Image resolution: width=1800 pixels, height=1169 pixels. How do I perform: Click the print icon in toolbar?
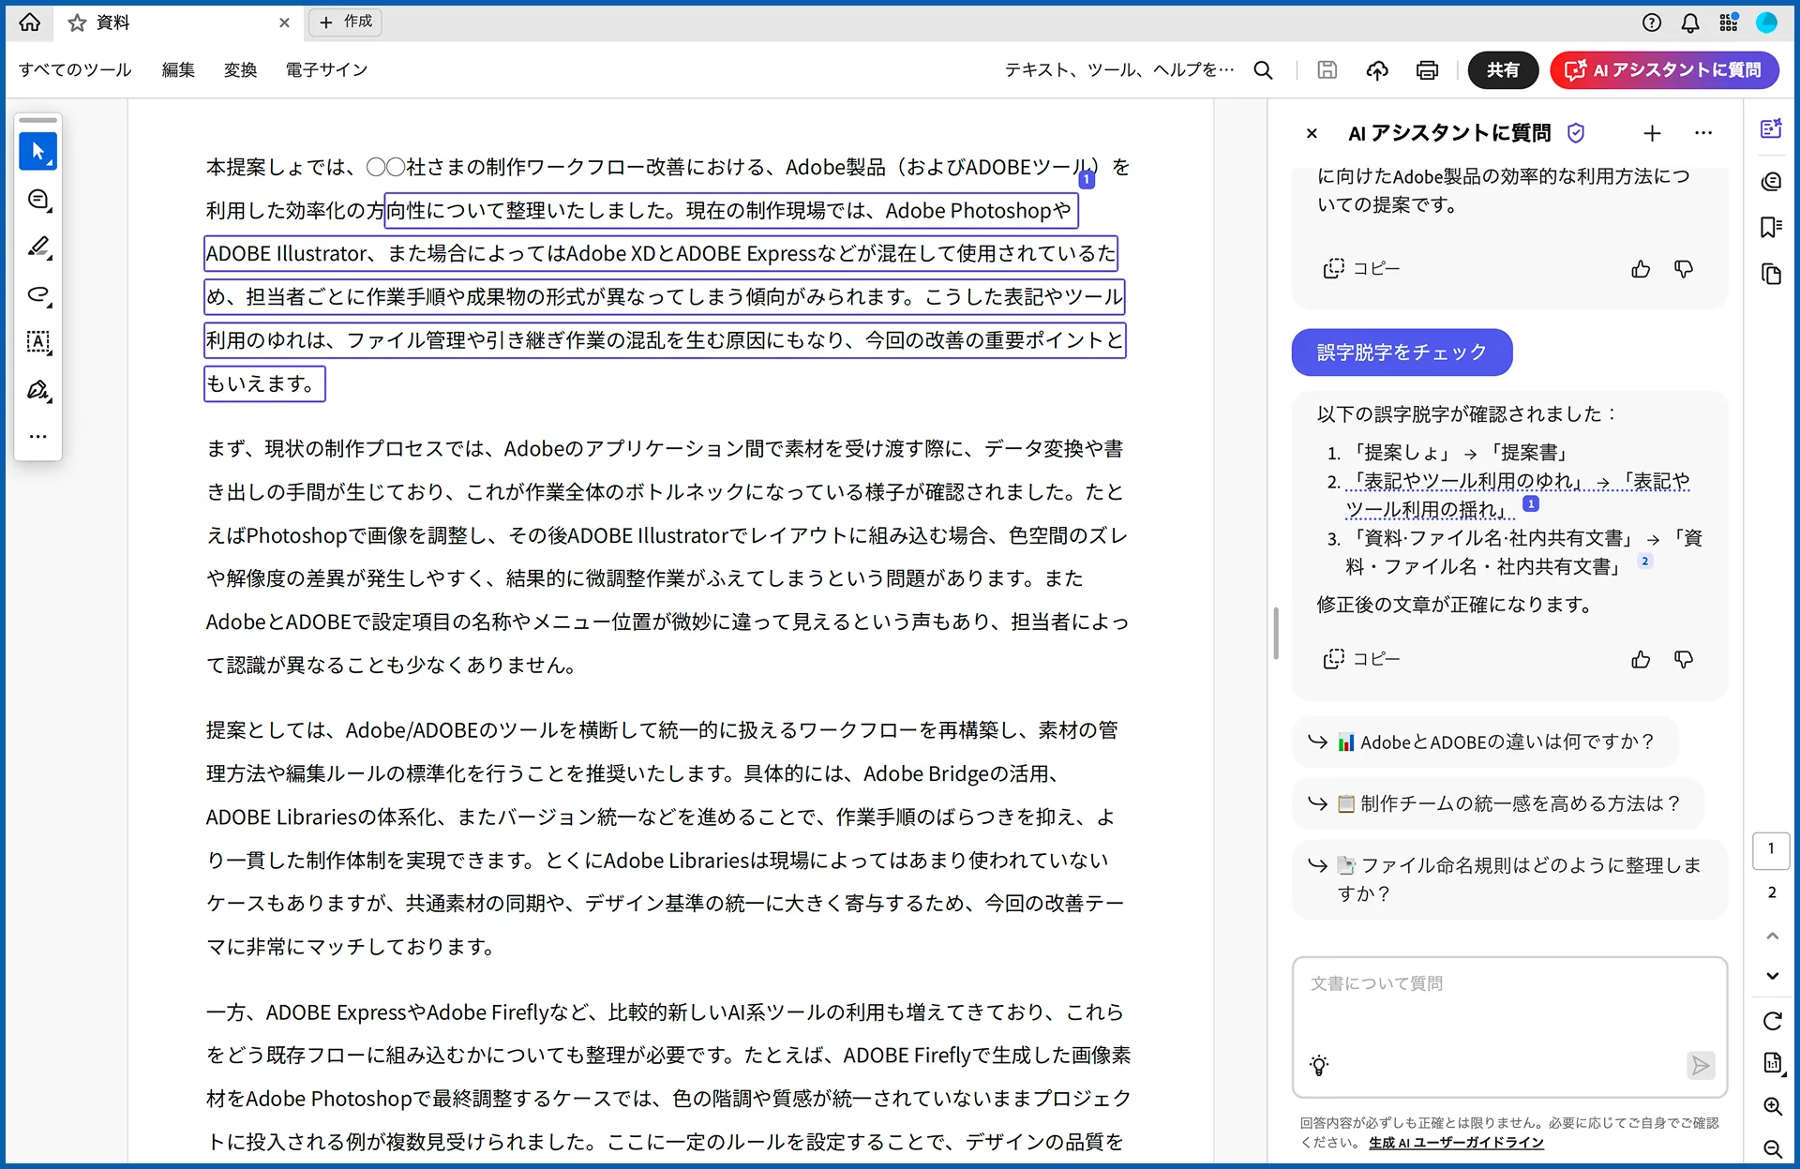click(x=1427, y=70)
